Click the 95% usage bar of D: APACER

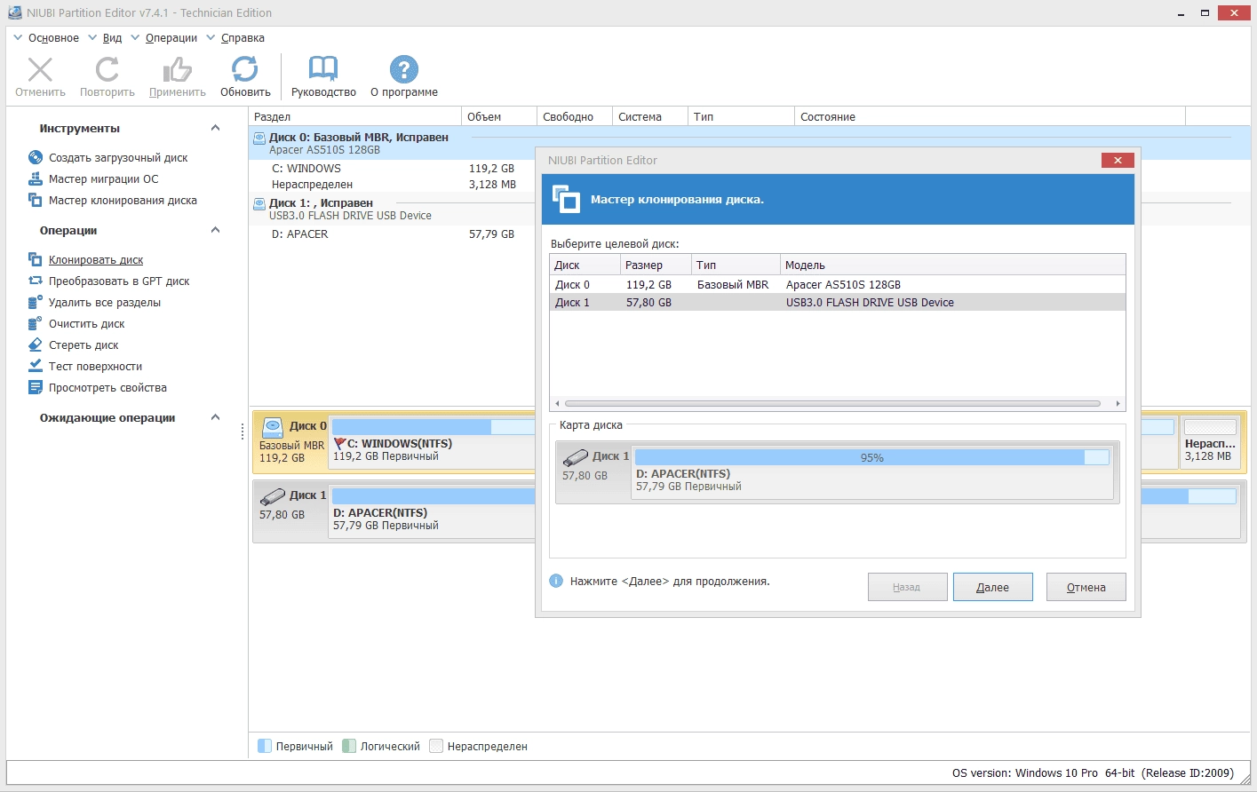[x=871, y=457]
